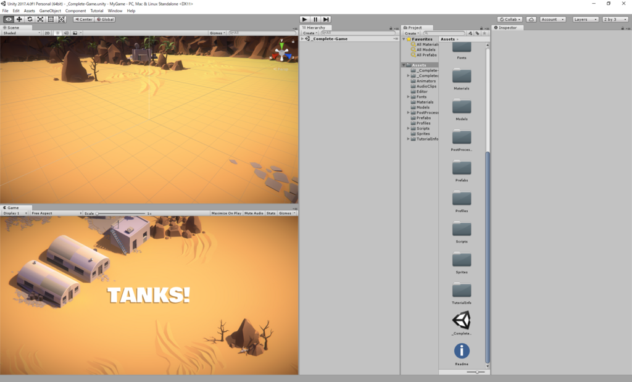Screen dimensions: 632x382
Task: Open the Layers dropdown
Action: pos(585,19)
